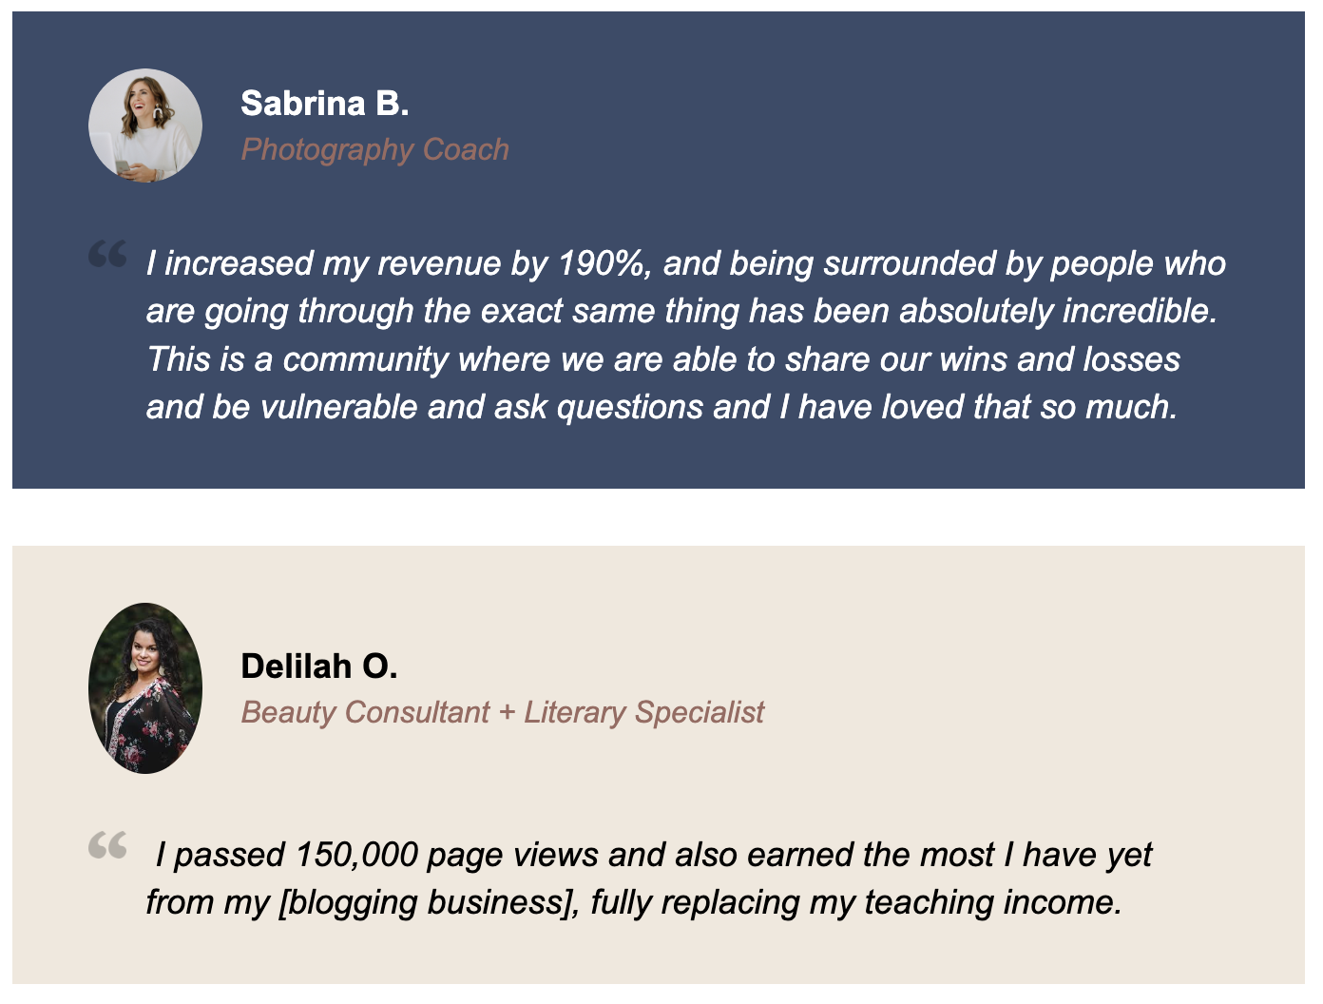The width and height of the screenshot is (1323, 1004).
Task: Click Delilah O.'s oval profile photo
Action: [145, 687]
